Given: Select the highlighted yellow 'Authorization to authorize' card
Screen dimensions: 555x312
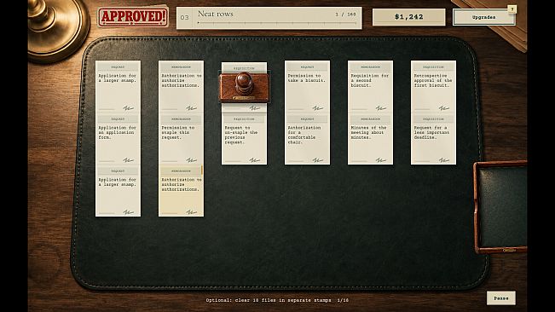Looking at the screenshot, I should click(x=181, y=191).
